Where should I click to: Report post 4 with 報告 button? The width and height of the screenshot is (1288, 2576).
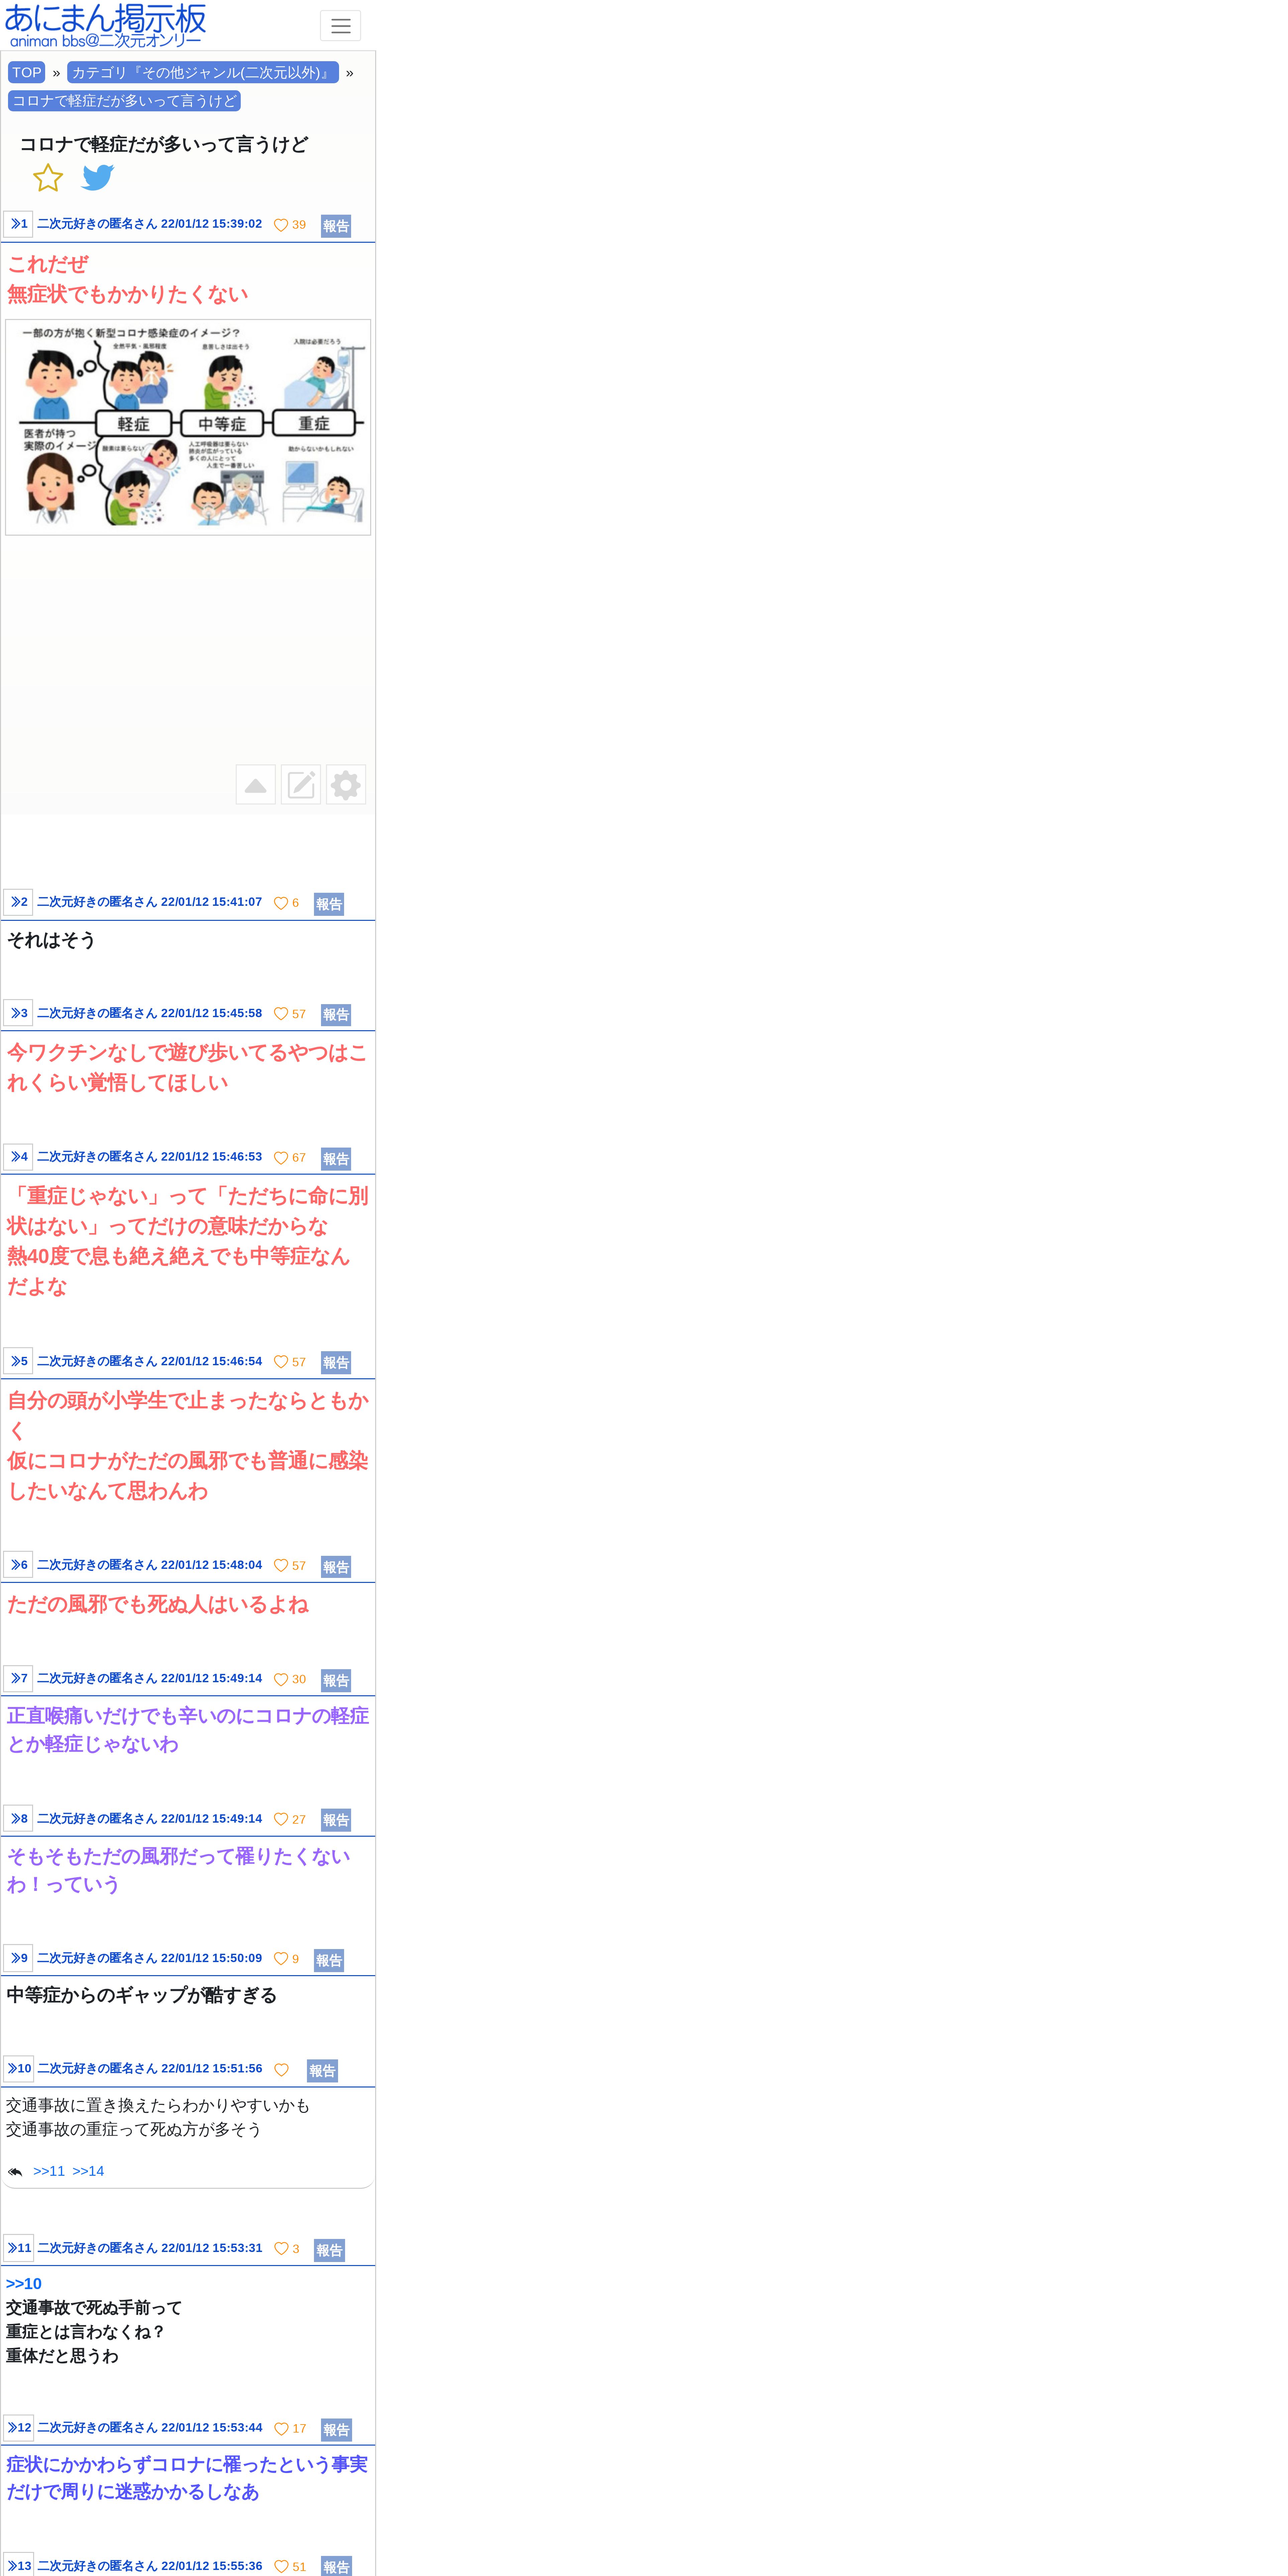[x=336, y=1159]
